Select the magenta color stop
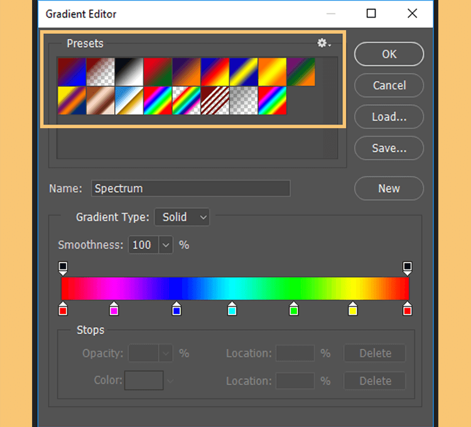This screenshot has width=471, height=427. (x=114, y=308)
